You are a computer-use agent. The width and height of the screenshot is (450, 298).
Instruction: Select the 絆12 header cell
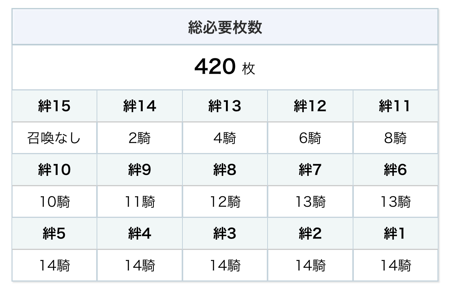[x=310, y=106]
